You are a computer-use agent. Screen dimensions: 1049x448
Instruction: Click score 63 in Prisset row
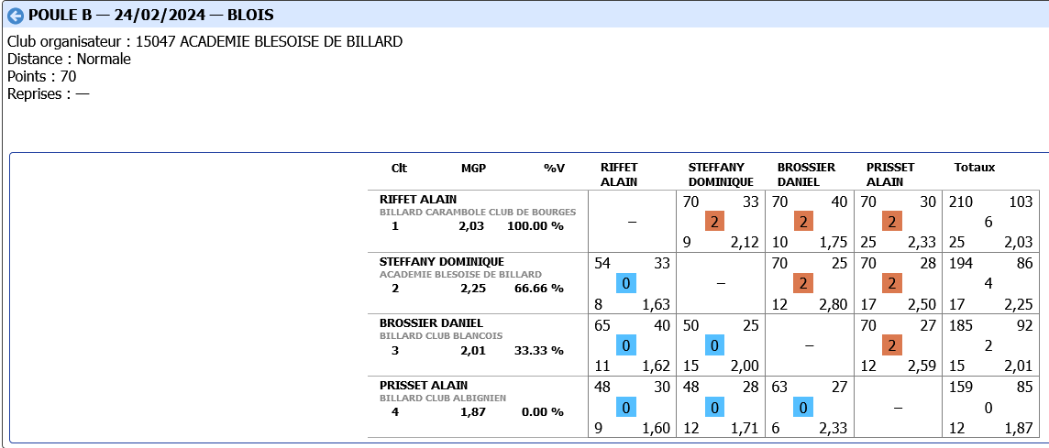779,388
